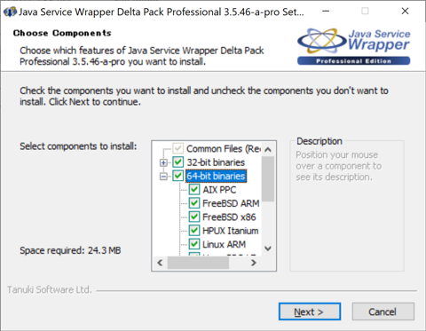Viewport: 426px width, 331px height.
Task: Disable the FreeBSD ARM component checkbox
Action: coord(194,203)
